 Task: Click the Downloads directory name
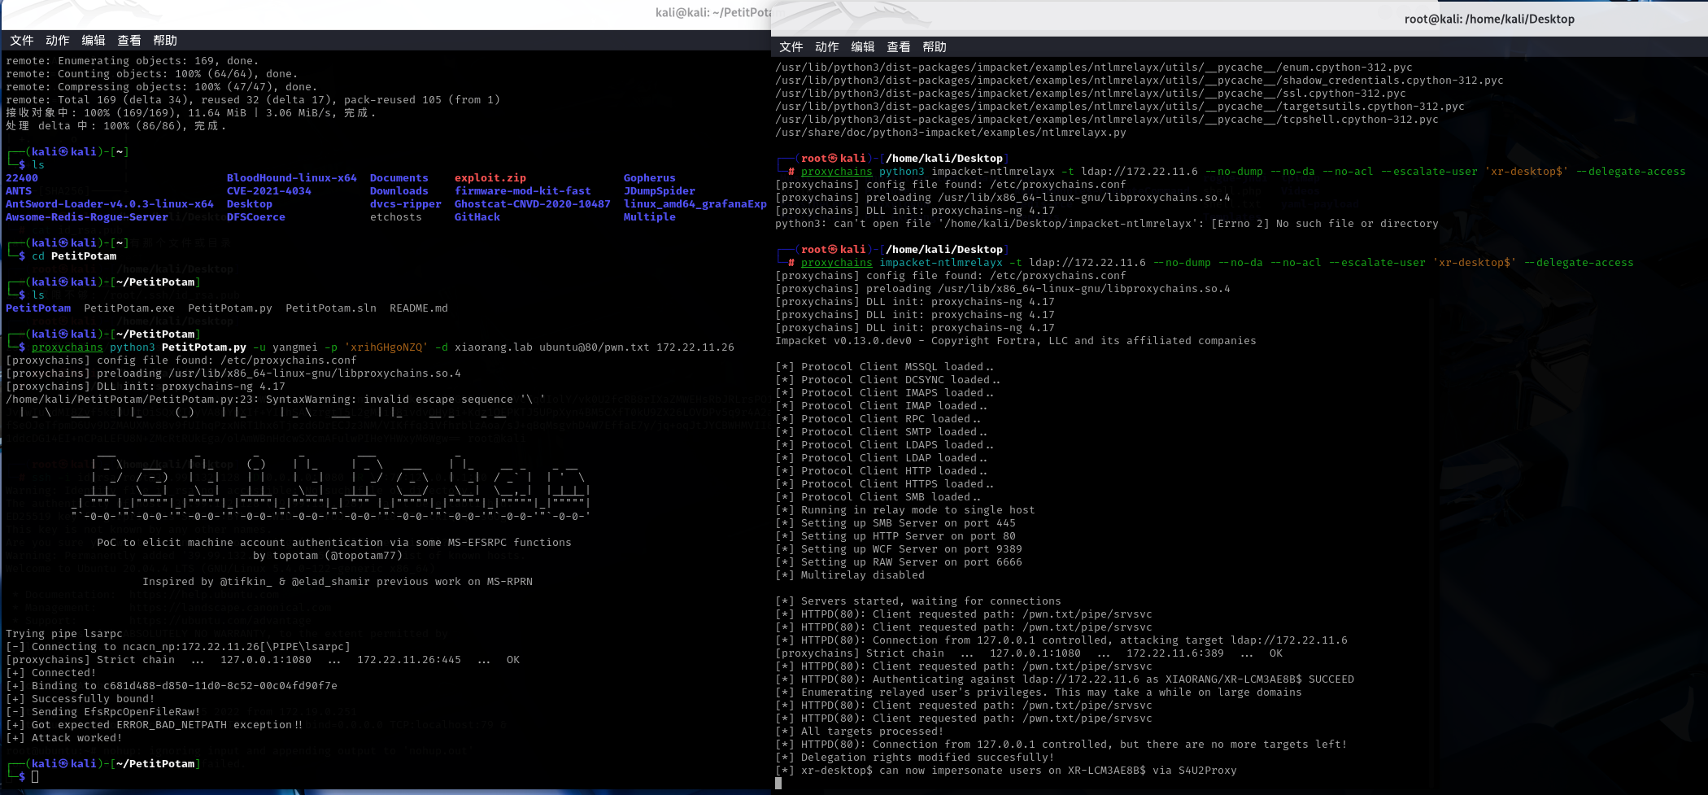pyautogui.click(x=399, y=191)
